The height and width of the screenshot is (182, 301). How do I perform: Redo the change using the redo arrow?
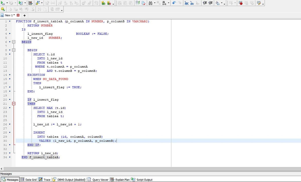(180, 3)
